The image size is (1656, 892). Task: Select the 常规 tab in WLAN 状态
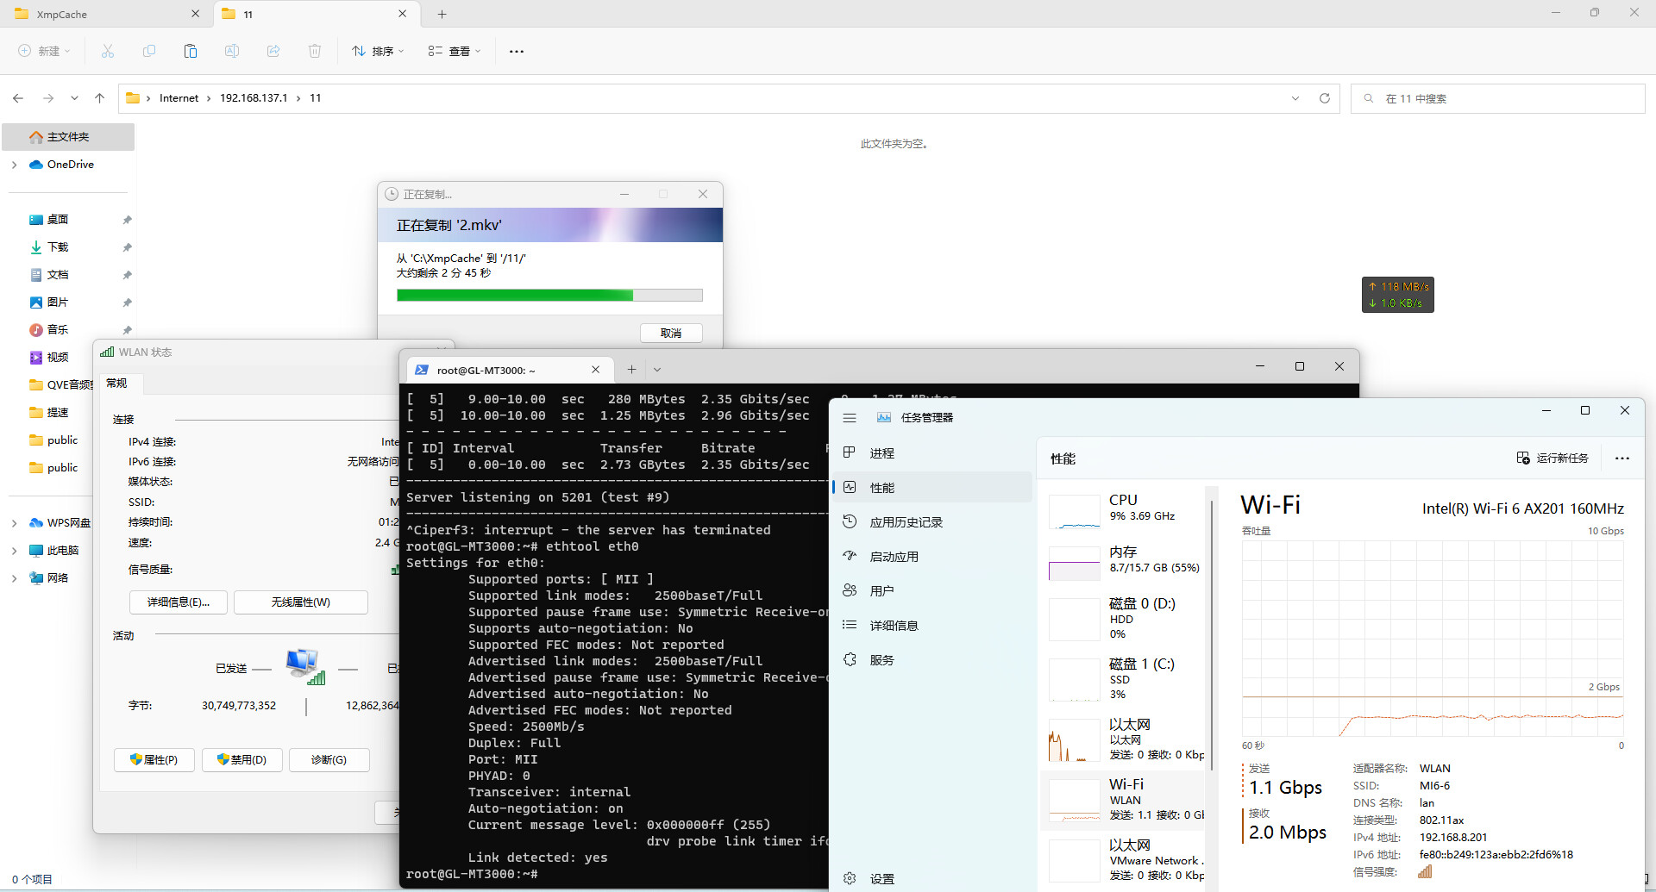pyautogui.click(x=116, y=384)
